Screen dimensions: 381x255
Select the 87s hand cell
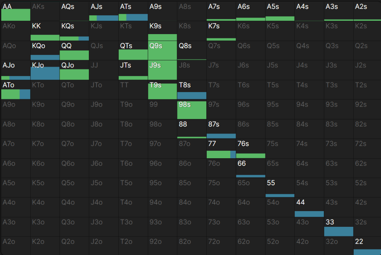pos(221,129)
